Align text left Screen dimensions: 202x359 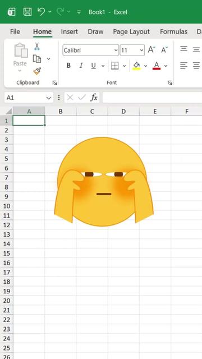183,66
